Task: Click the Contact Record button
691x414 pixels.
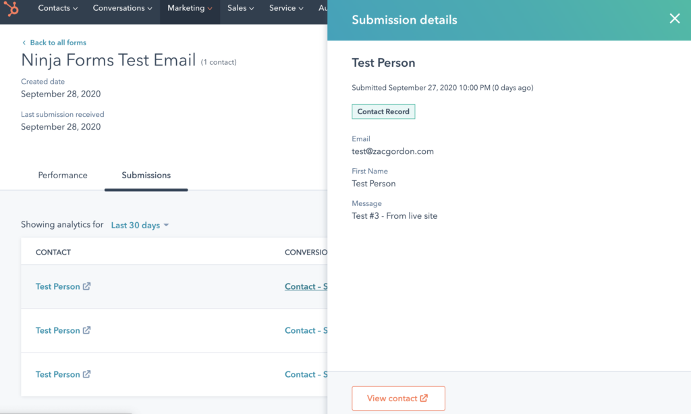Action: (x=383, y=111)
